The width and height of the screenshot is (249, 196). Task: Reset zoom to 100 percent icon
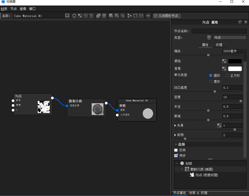pos(141,16)
